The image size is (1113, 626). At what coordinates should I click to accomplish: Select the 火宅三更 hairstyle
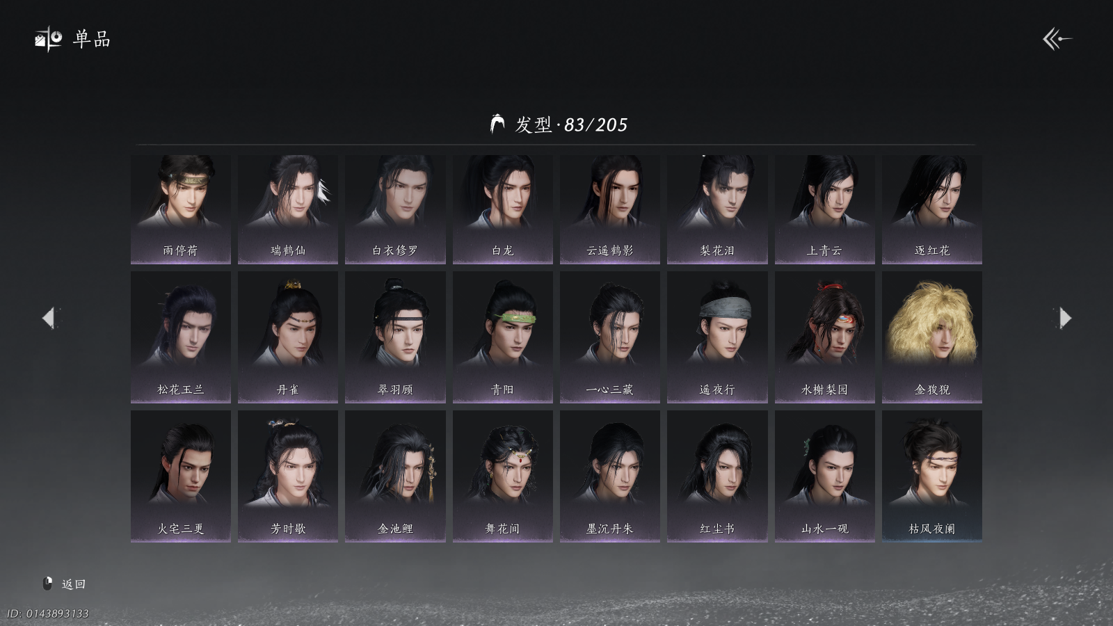pyautogui.click(x=181, y=476)
